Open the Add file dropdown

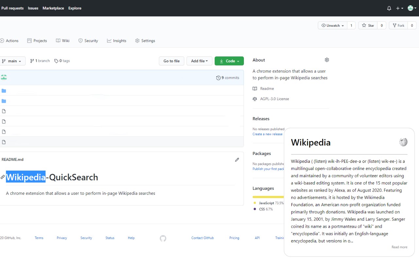point(199,61)
